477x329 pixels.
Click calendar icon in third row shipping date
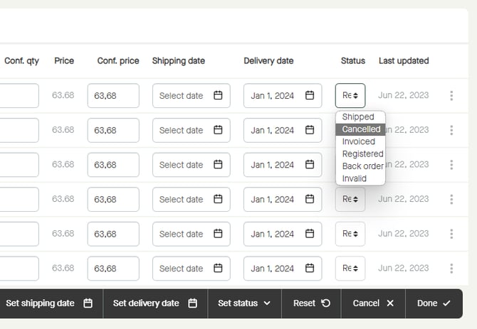point(219,165)
